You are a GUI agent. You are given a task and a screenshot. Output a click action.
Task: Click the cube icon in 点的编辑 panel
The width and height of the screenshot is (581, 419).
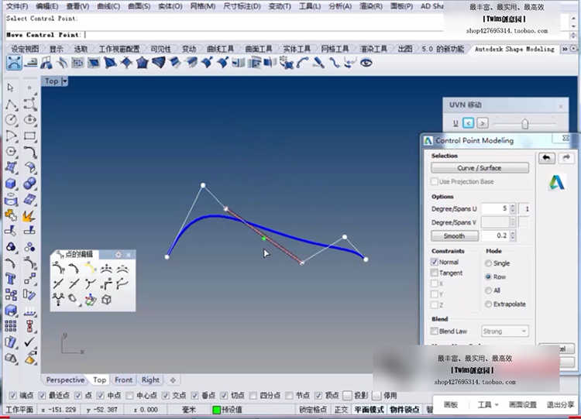pyautogui.click(x=106, y=299)
